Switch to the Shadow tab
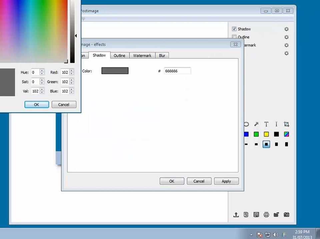This screenshot has height=239, width=320. click(99, 55)
